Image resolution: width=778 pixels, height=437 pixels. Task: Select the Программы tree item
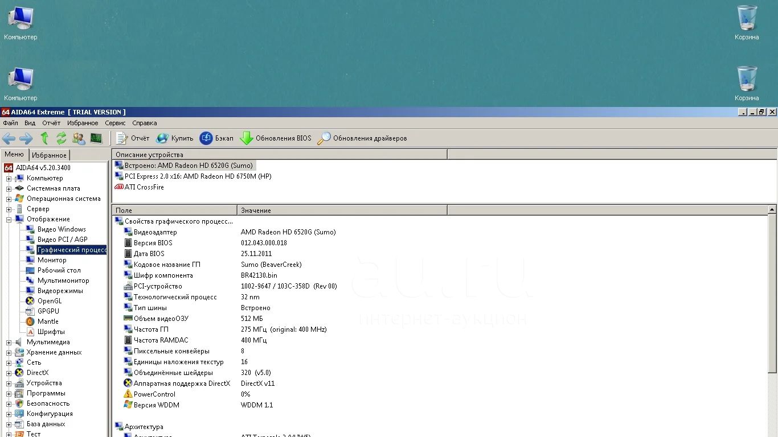pyautogui.click(x=40, y=393)
